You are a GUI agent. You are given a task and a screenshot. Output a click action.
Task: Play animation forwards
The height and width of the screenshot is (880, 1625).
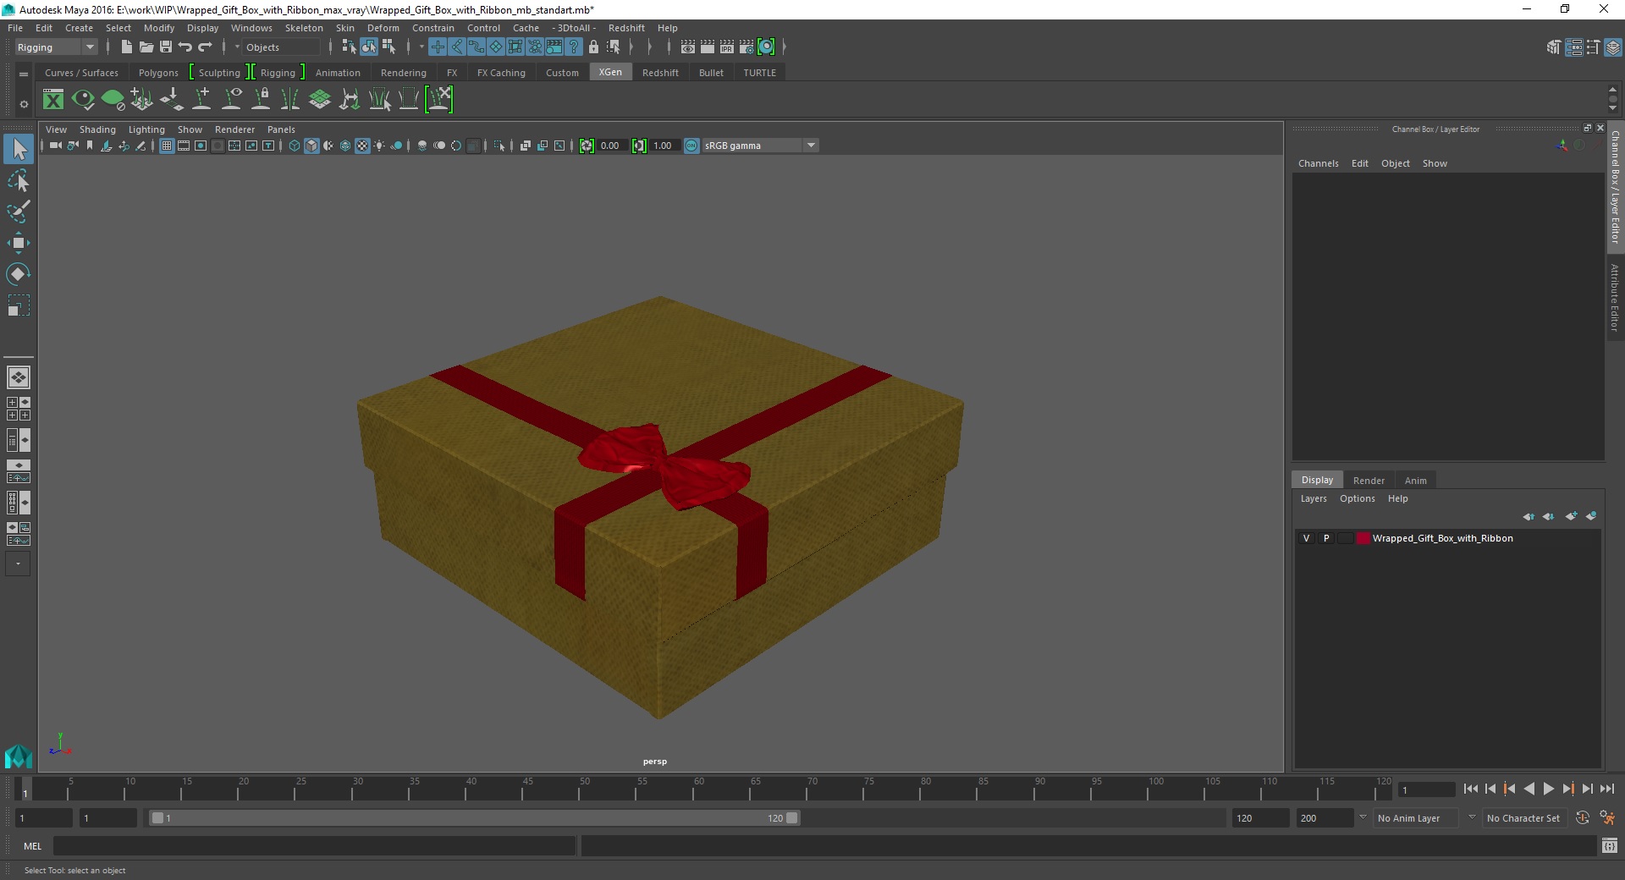pos(1548,789)
